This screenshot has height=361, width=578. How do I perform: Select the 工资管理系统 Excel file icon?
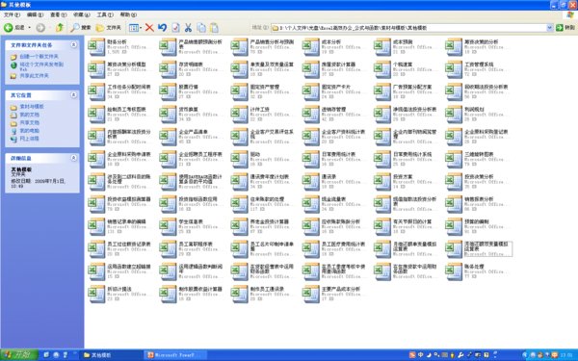pos(454,69)
